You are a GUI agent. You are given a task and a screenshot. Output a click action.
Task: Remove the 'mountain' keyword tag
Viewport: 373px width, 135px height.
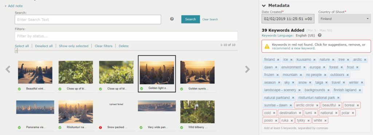point(301,75)
